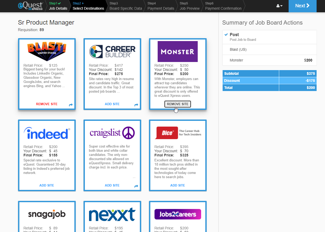
Task: Click the Indeed logo
Action: point(47,133)
